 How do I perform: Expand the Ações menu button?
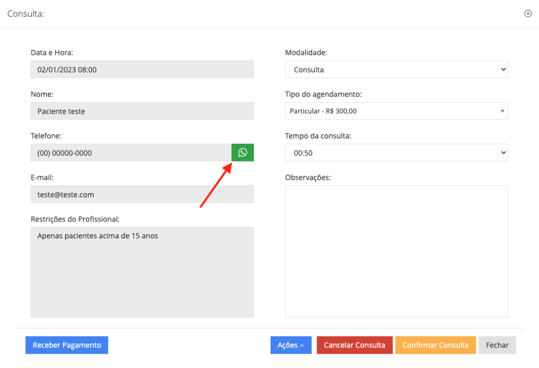[291, 345]
